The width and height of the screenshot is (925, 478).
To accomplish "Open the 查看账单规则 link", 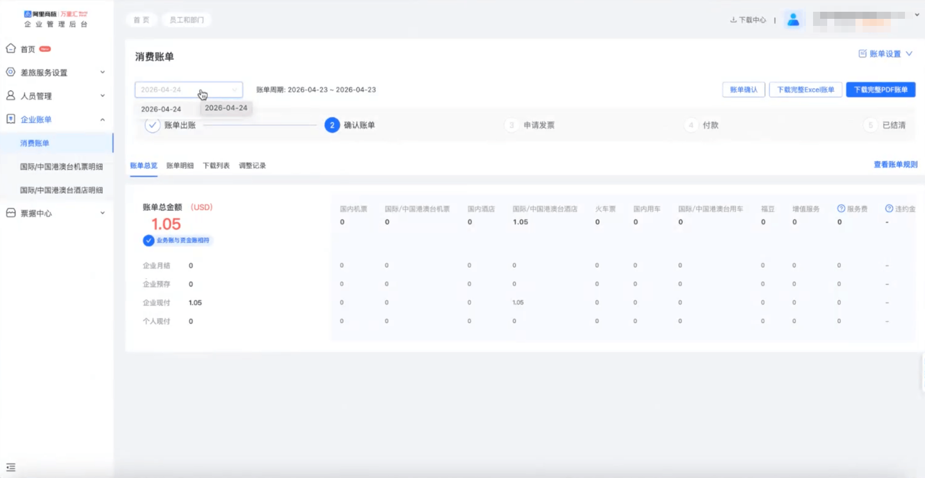I will (895, 165).
